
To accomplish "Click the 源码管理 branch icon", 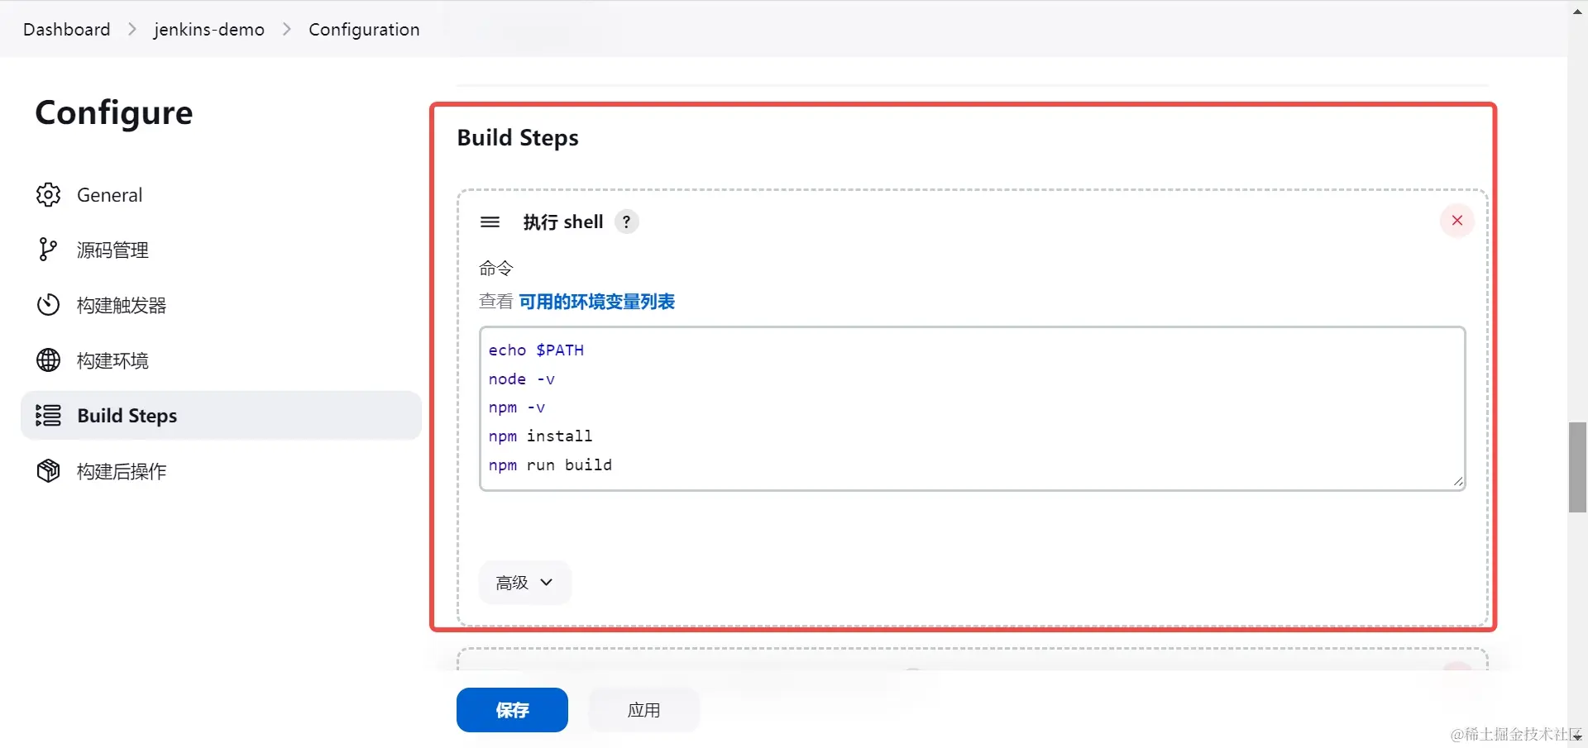I will 48,250.
